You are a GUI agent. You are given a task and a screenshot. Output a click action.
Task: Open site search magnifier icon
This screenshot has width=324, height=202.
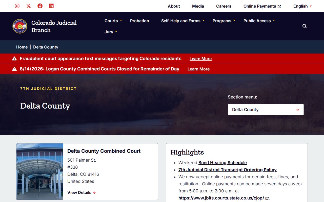click(x=305, y=26)
